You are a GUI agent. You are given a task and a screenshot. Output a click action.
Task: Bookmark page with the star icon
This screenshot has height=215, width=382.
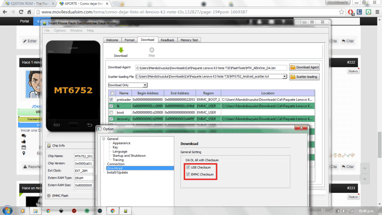(342, 12)
